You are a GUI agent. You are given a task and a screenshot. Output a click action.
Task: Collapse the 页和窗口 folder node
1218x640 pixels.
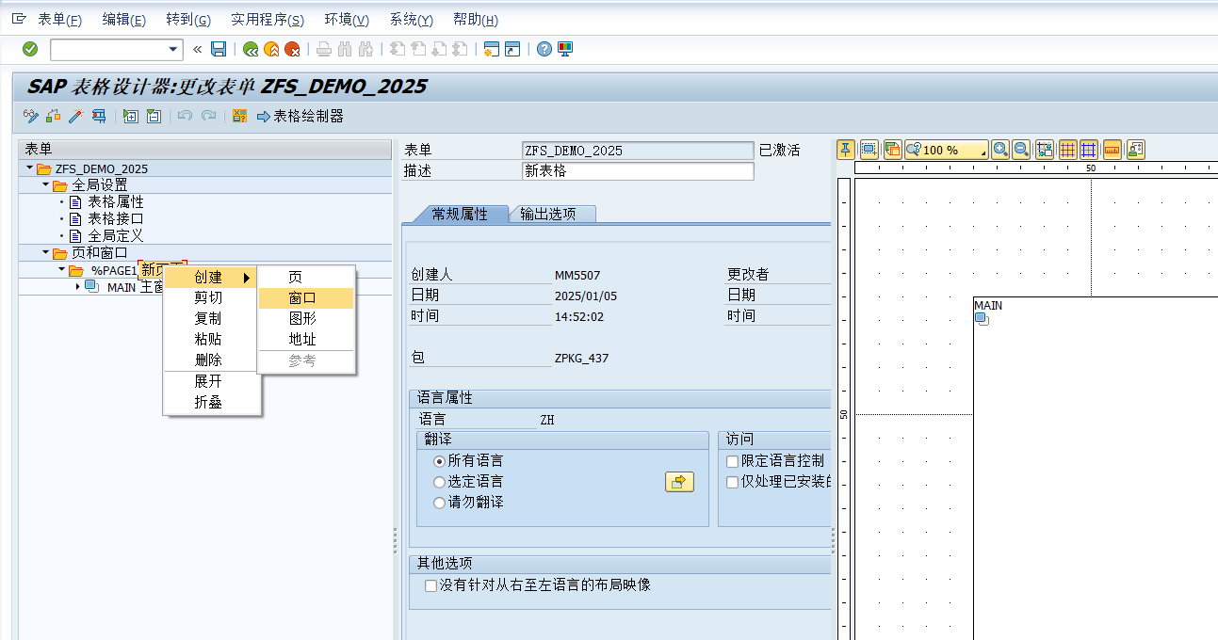pyautogui.click(x=45, y=253)
